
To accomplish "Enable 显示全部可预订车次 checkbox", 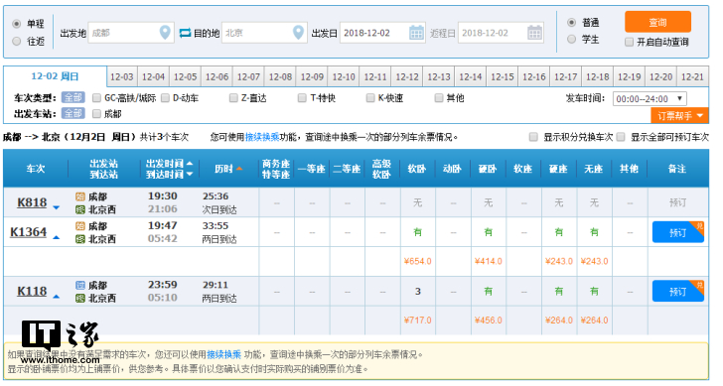I will point(621,137).
